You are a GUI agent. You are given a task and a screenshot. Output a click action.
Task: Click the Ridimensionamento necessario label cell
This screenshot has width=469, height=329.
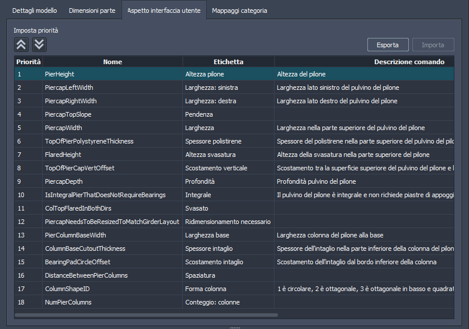[x=228, y=222]
